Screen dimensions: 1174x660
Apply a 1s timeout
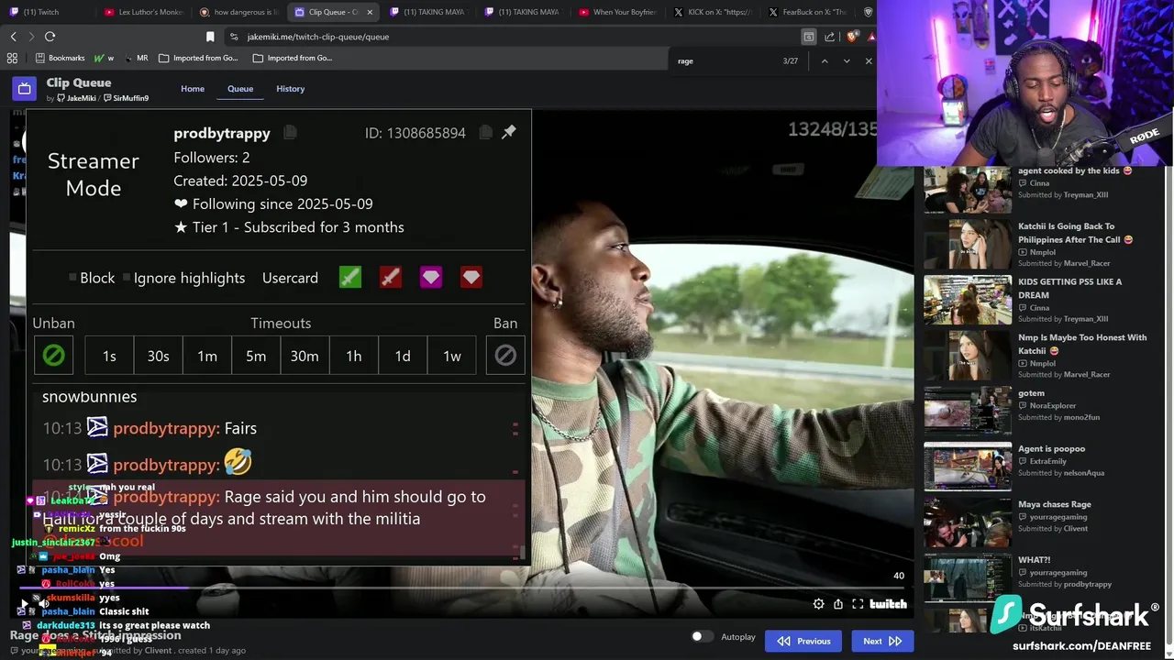(109, 356)
